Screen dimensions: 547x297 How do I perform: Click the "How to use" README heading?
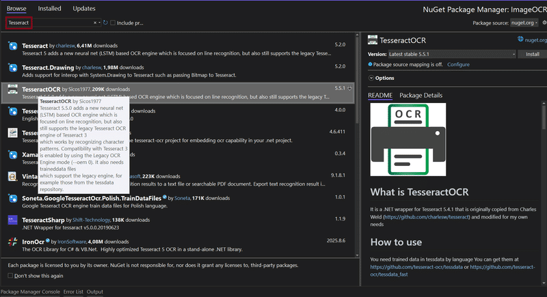point(396,242)
